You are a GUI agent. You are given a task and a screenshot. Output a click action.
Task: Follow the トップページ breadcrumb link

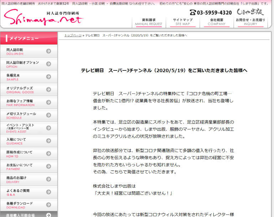(73, 36)
